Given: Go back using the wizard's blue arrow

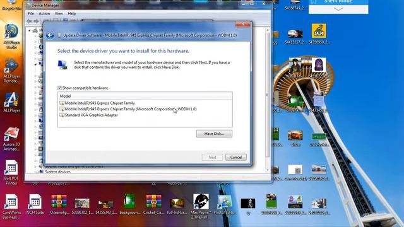Looking at the screenshot, I should tap(50, 35).
